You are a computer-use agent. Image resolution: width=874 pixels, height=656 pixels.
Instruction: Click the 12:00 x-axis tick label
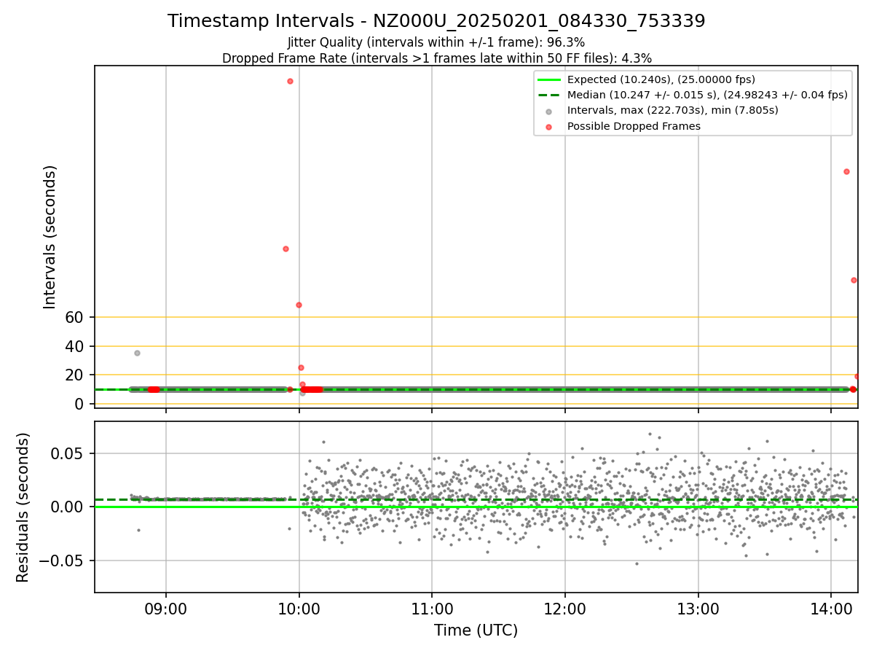tap(565, 609)
